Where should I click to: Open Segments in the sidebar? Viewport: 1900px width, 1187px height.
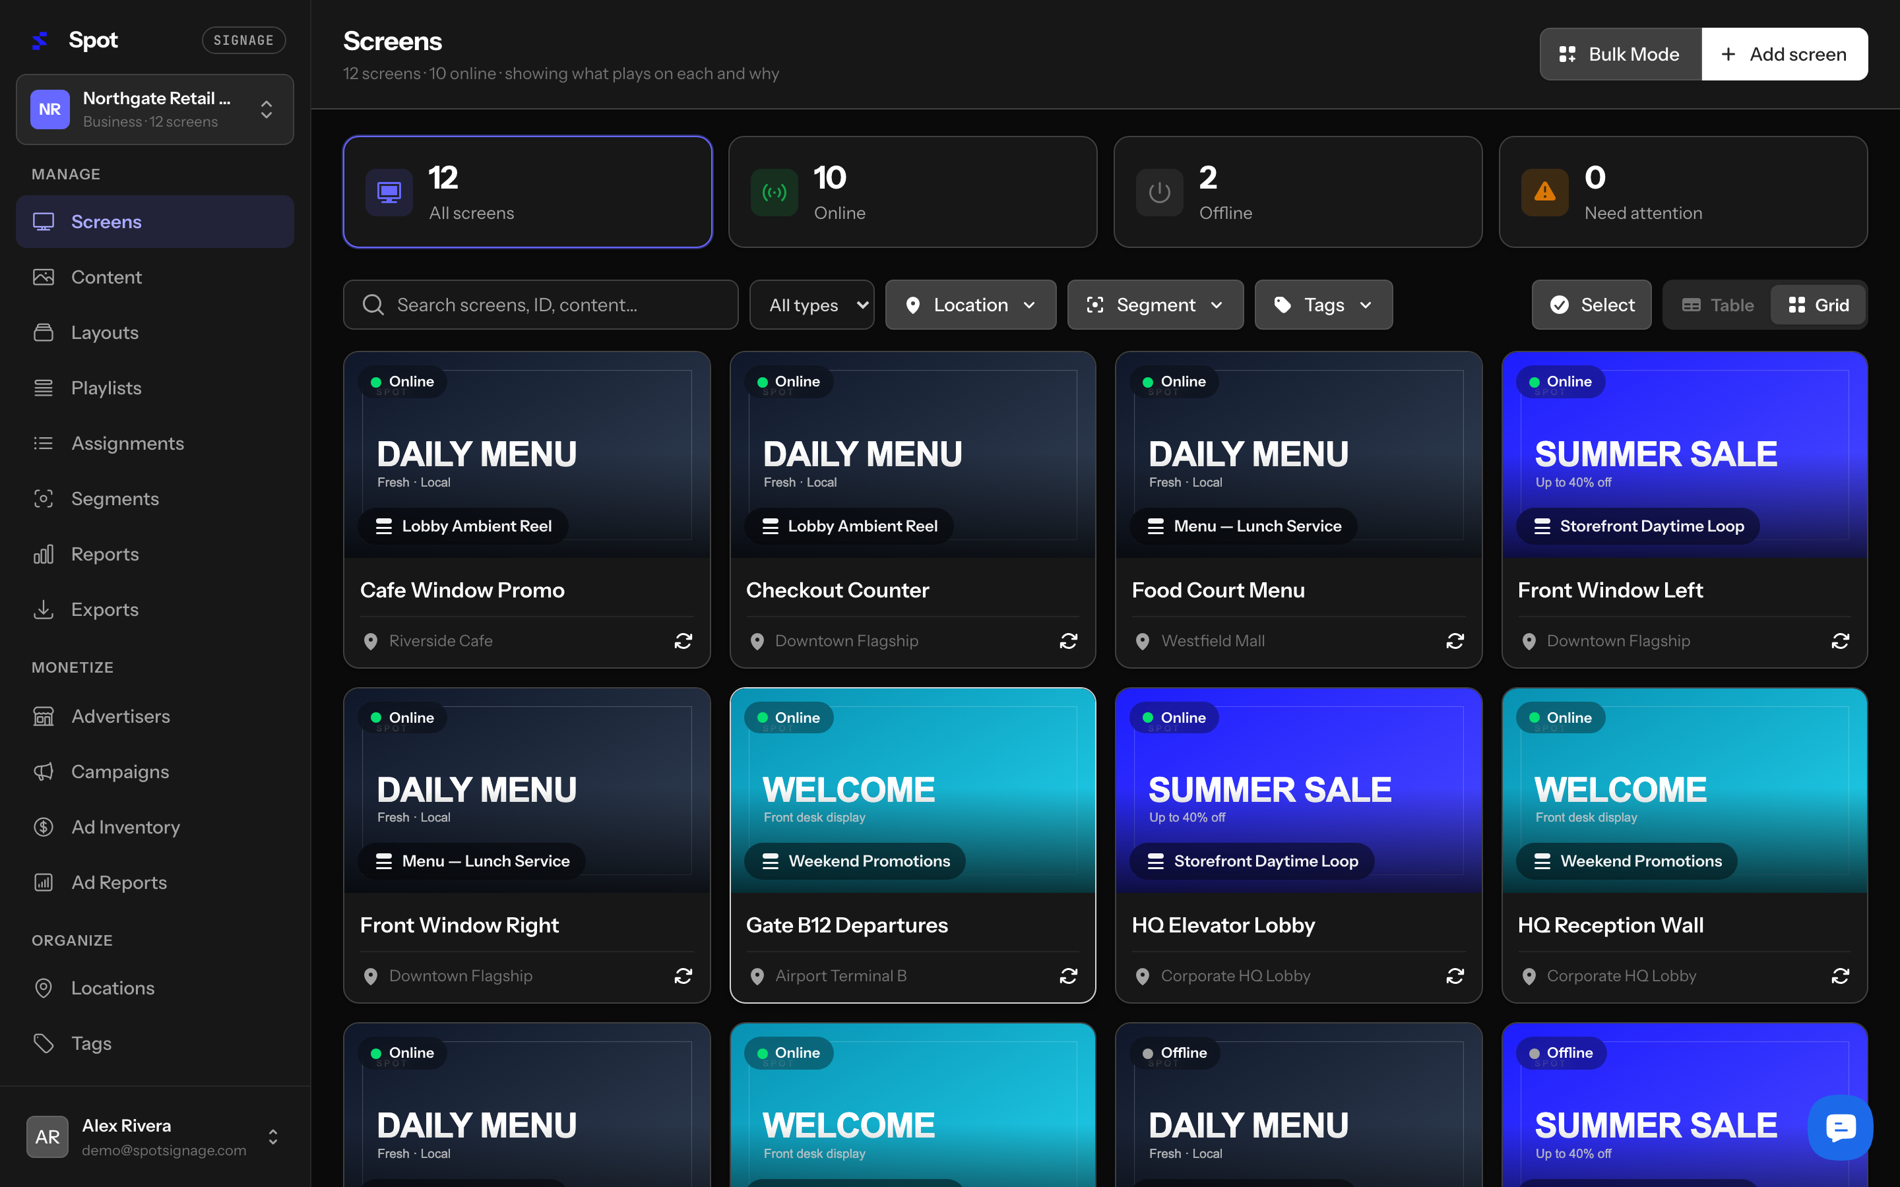tap(154, 499)
